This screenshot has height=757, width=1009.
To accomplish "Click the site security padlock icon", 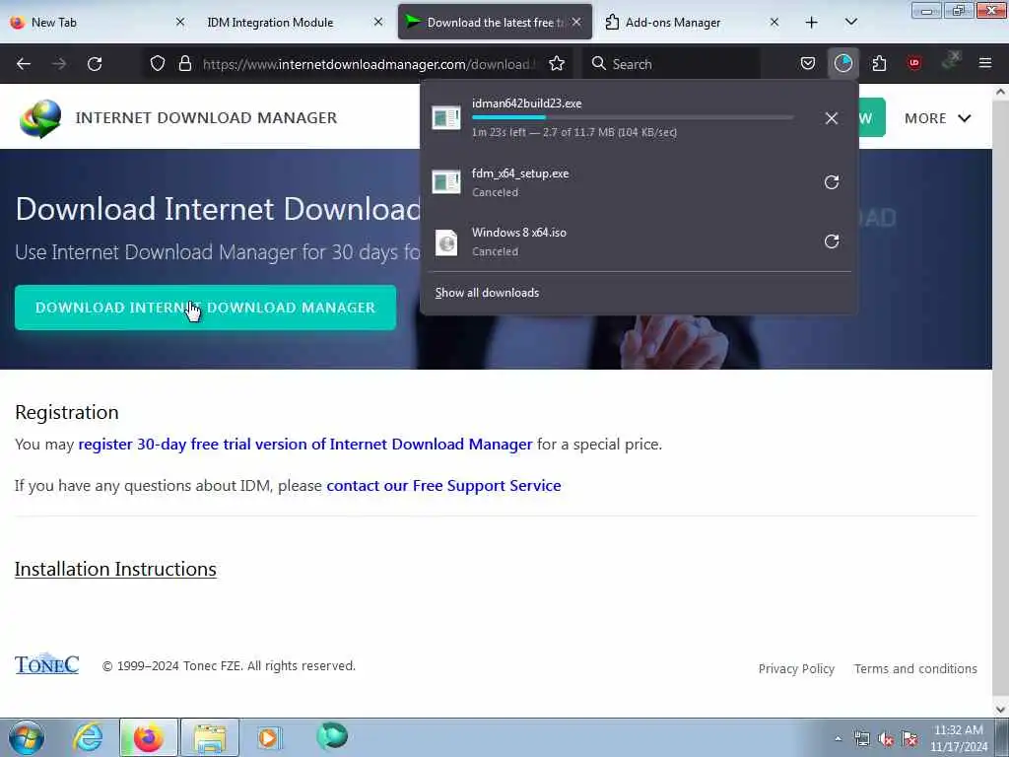I will pos(185,64).
